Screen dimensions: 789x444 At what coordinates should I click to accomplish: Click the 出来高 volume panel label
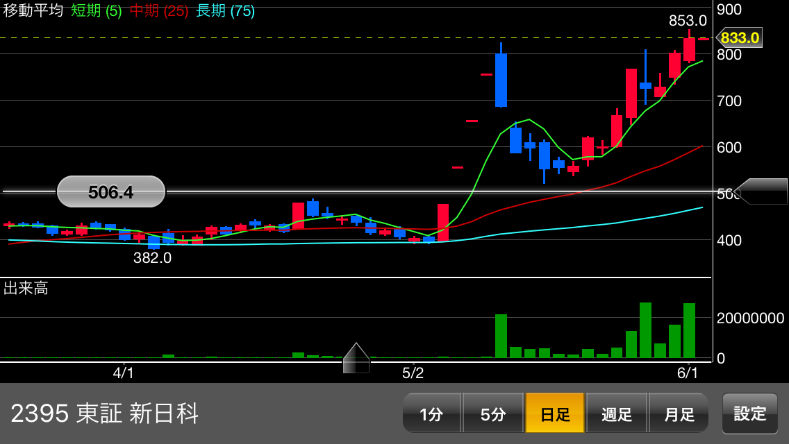[x=26, y=288]
